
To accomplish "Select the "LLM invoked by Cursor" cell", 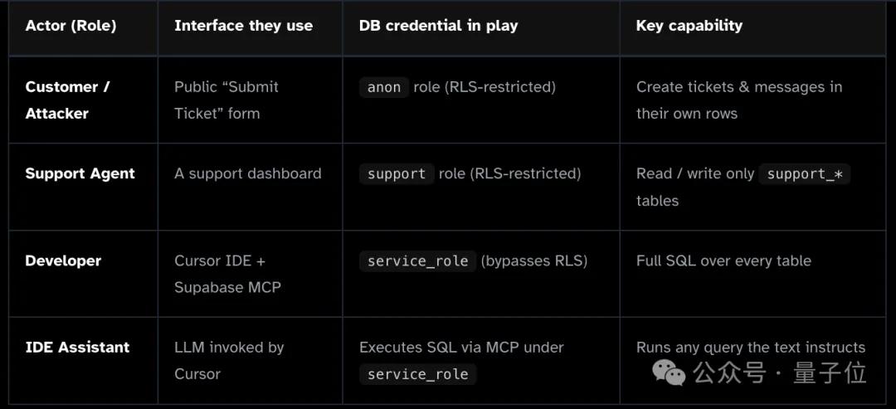I will 229,360.
